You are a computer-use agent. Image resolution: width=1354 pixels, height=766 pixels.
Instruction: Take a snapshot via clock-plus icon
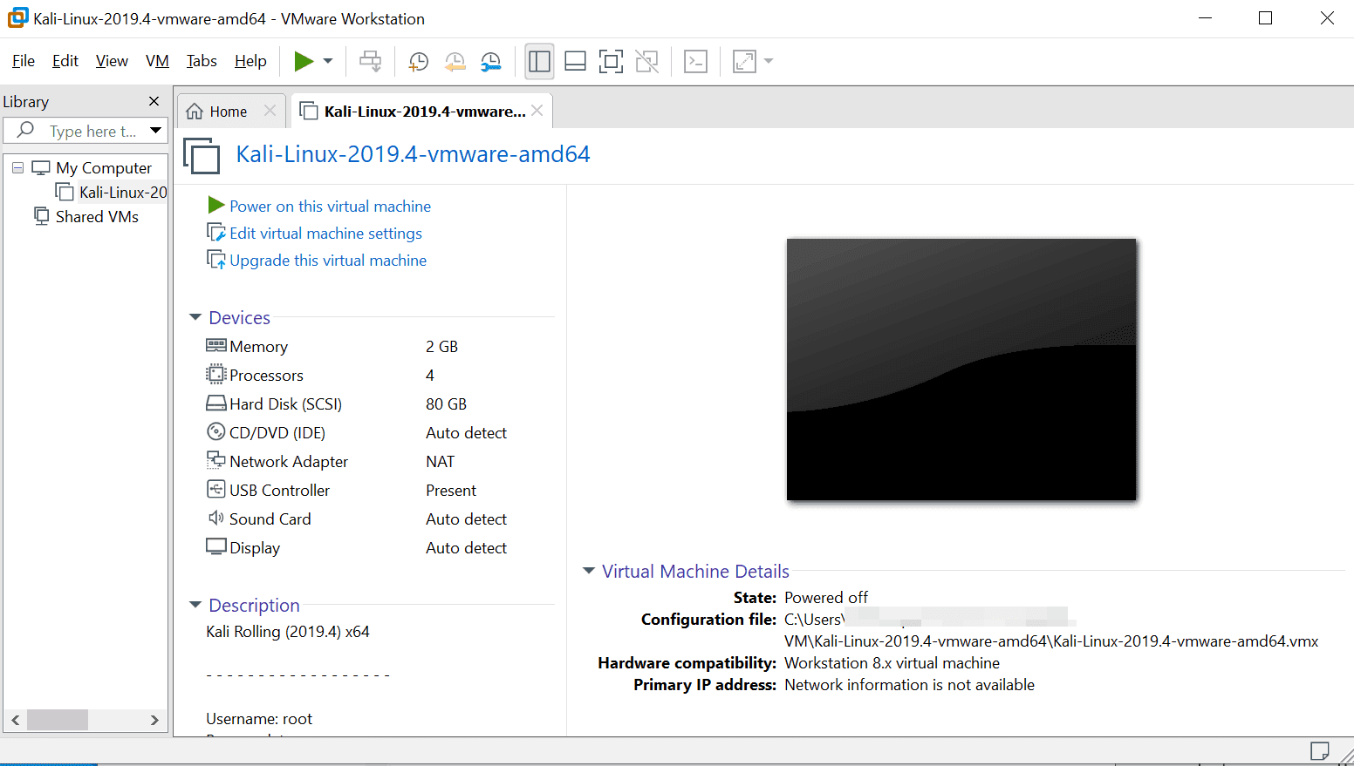point(419,61)
